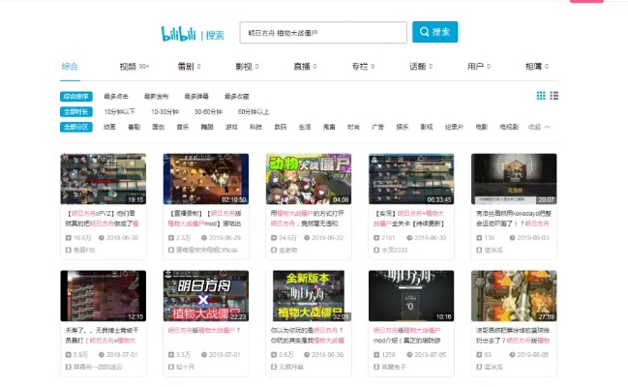Filter by 音乐 category

tap(183, 127)
